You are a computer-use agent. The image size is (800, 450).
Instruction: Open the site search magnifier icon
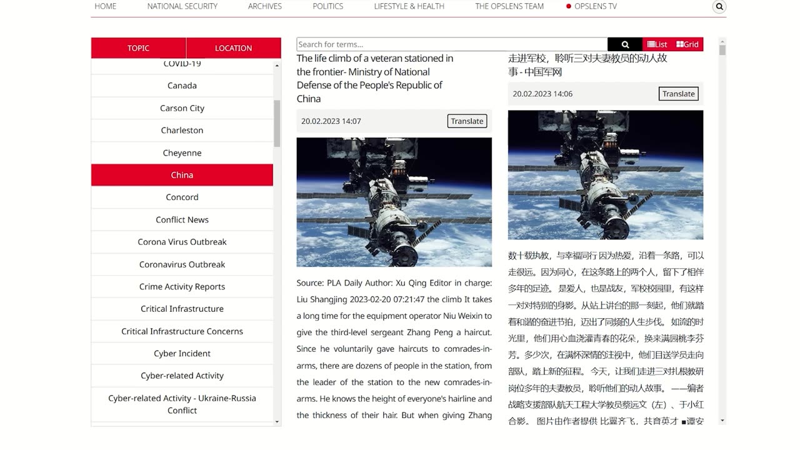pyautogui.click(x=719, y=7)
